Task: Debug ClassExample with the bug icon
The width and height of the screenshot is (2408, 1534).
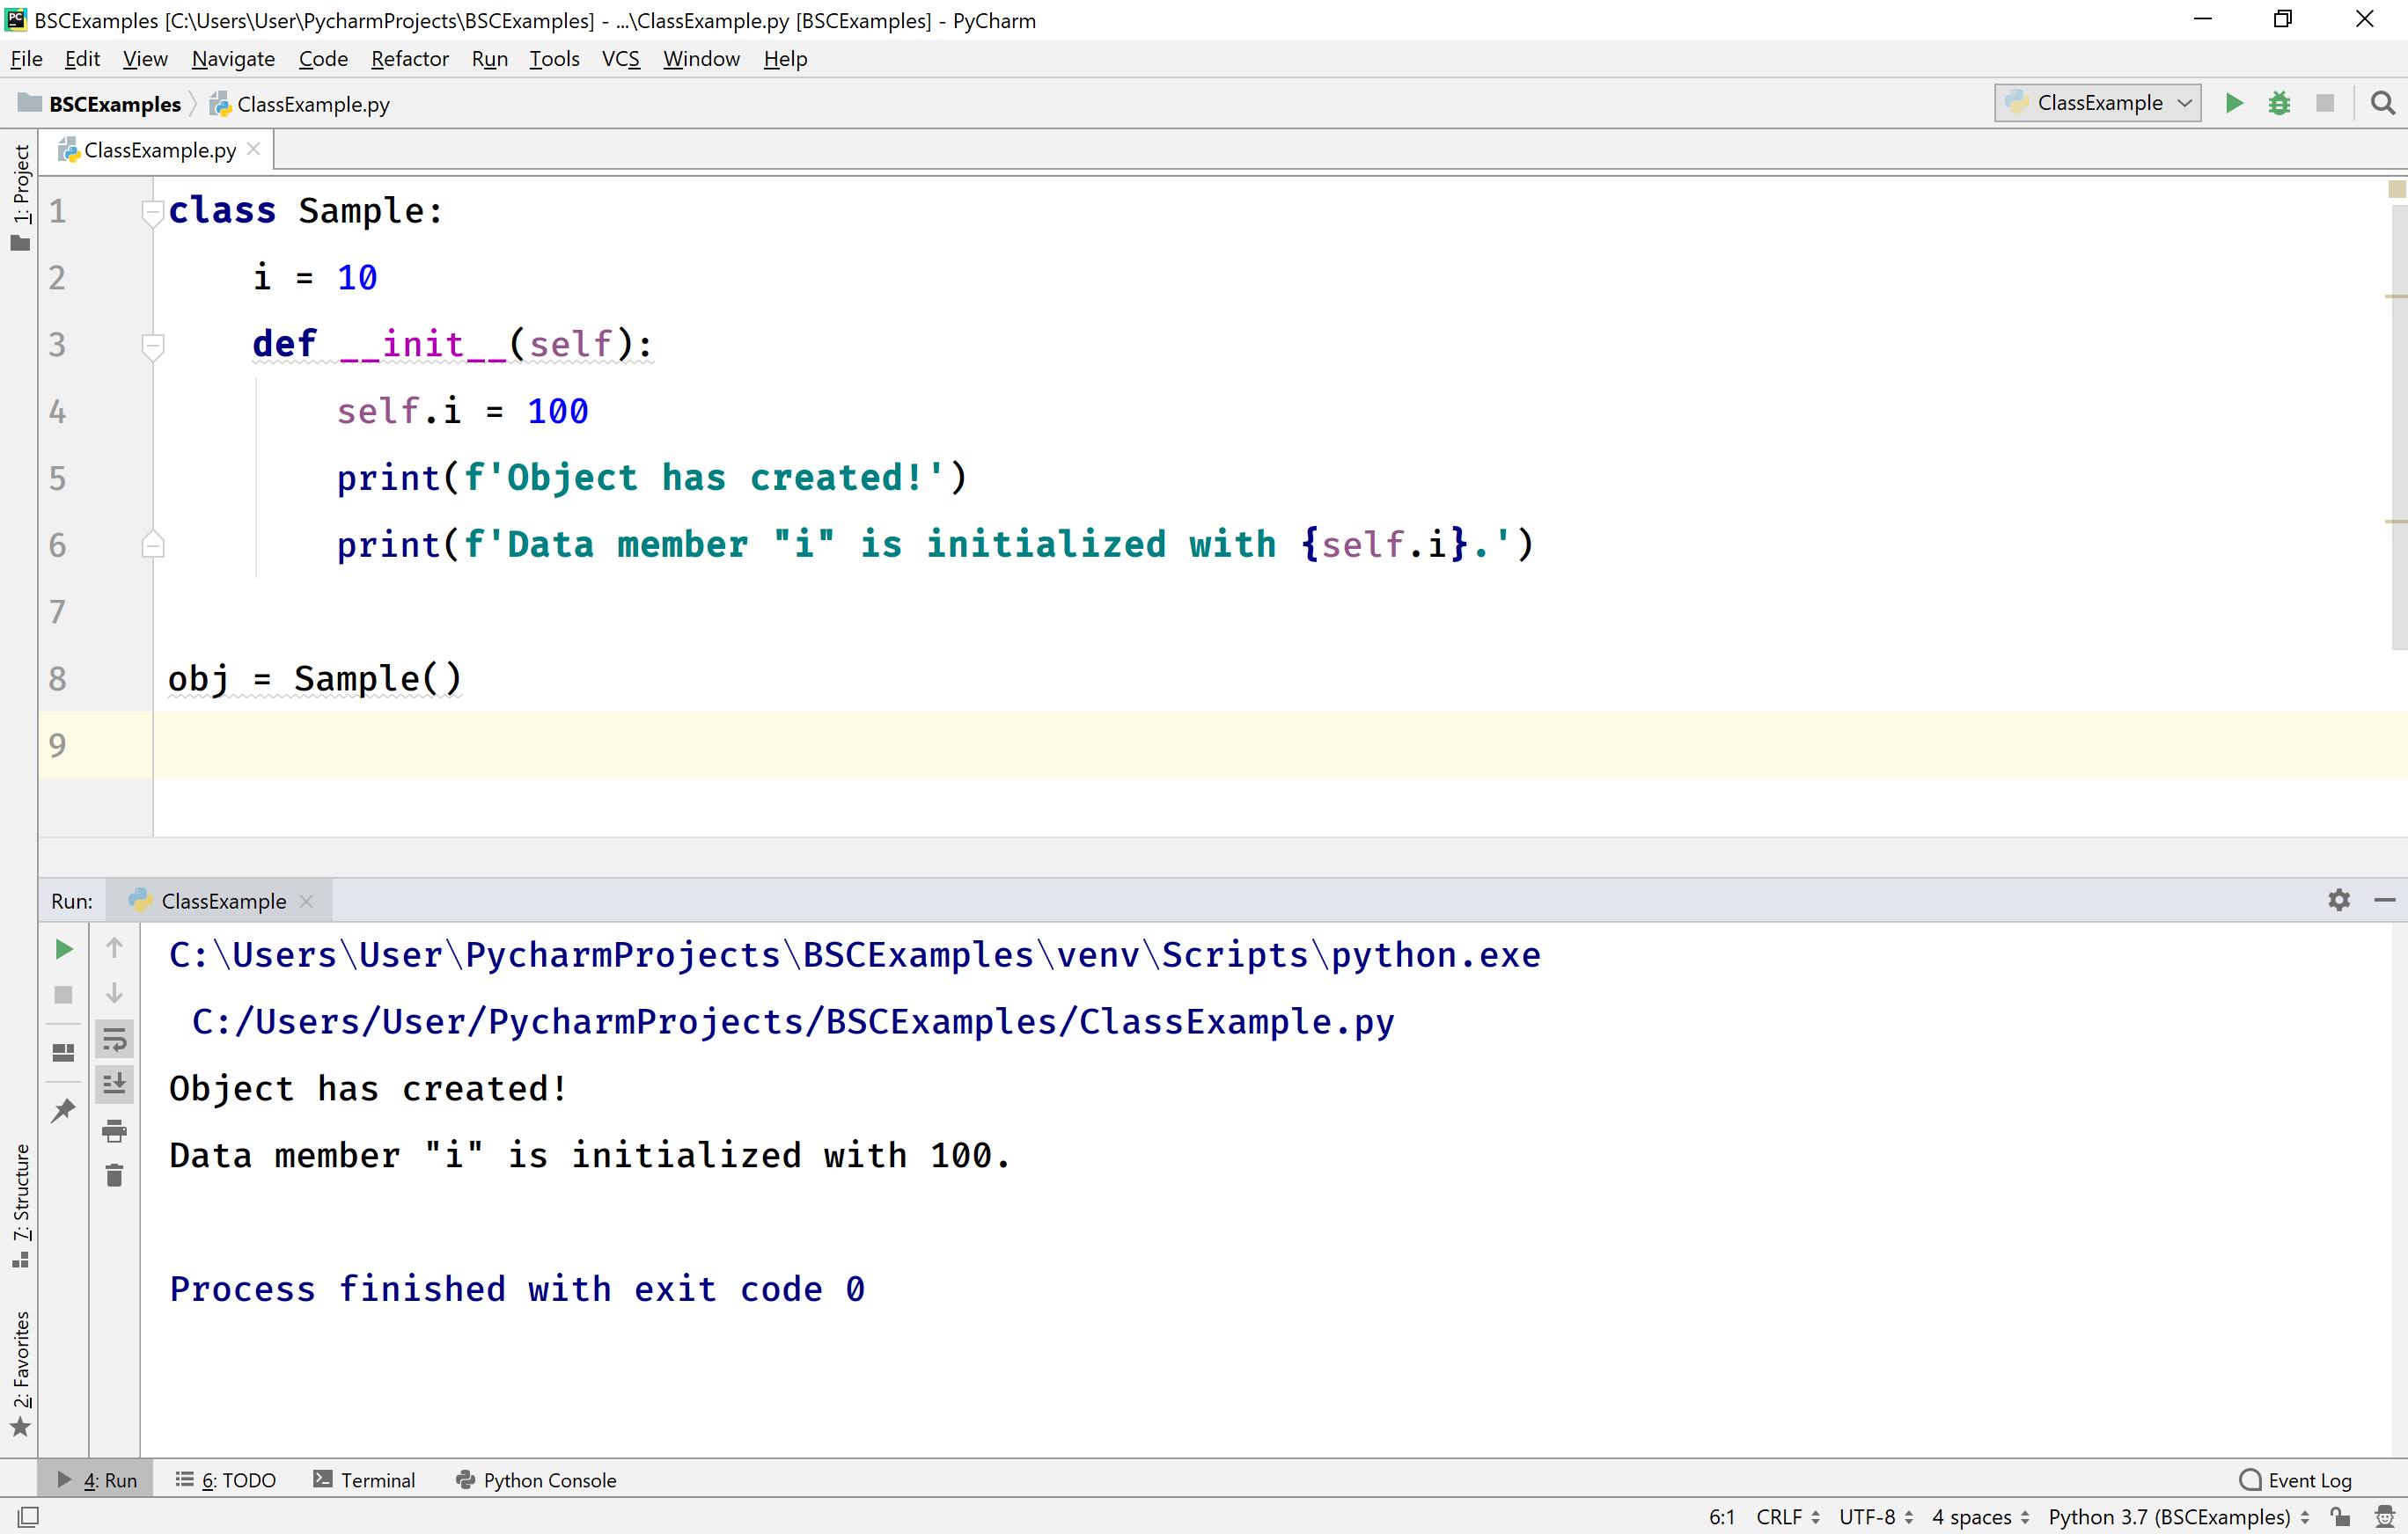Action: click(x=2280, y=103)
